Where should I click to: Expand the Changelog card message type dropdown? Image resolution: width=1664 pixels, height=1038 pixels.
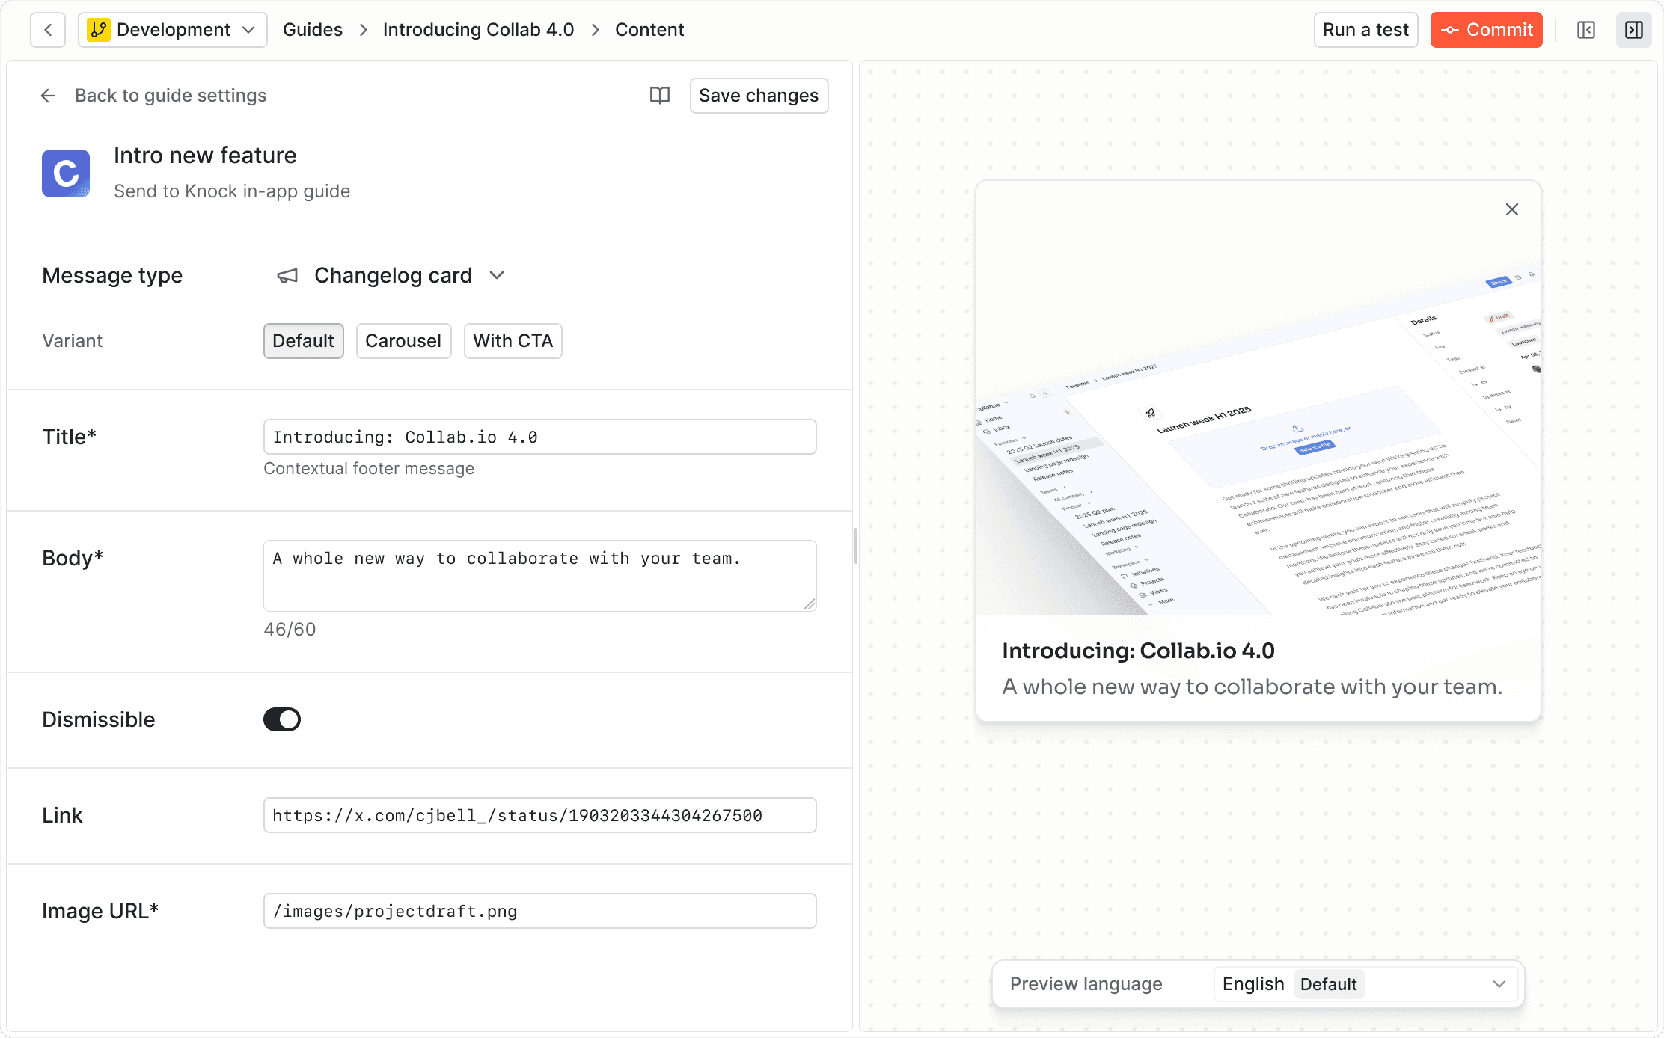point(497,276)
